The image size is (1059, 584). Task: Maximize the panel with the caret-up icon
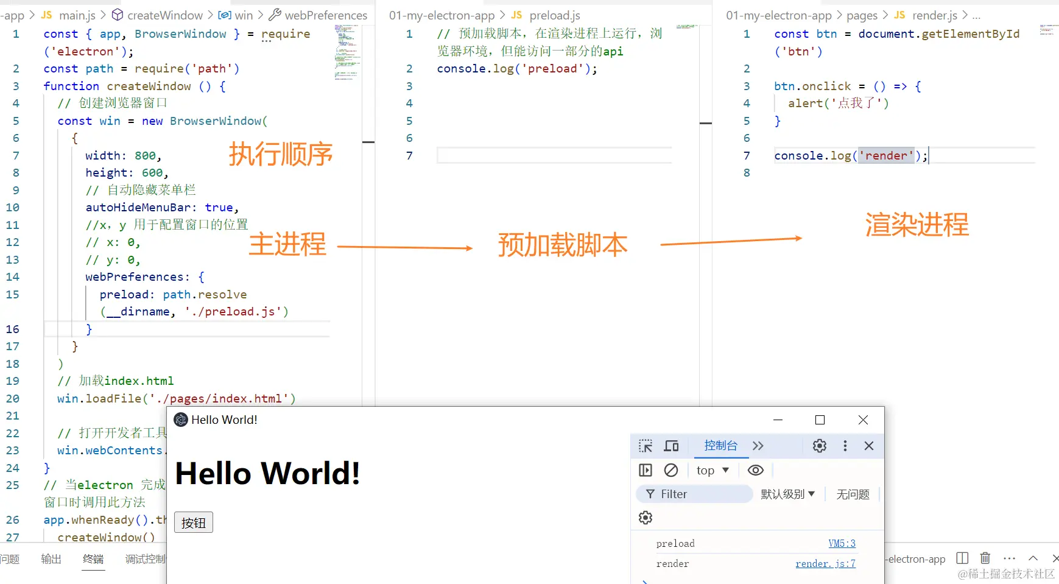(1033, 558)
